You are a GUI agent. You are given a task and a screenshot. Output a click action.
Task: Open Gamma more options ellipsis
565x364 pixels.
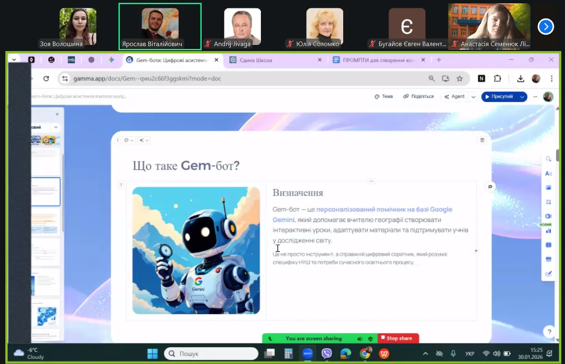535,97
